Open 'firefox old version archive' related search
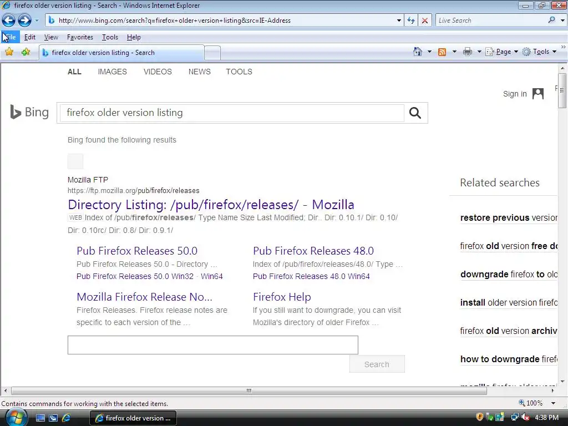 coord(509,331)
